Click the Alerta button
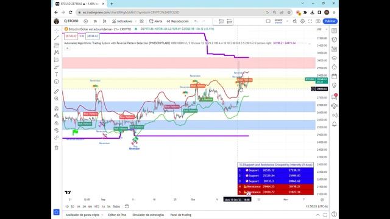Image resolution: width=390 pixels, height=219 pixels. click(156, 21)
